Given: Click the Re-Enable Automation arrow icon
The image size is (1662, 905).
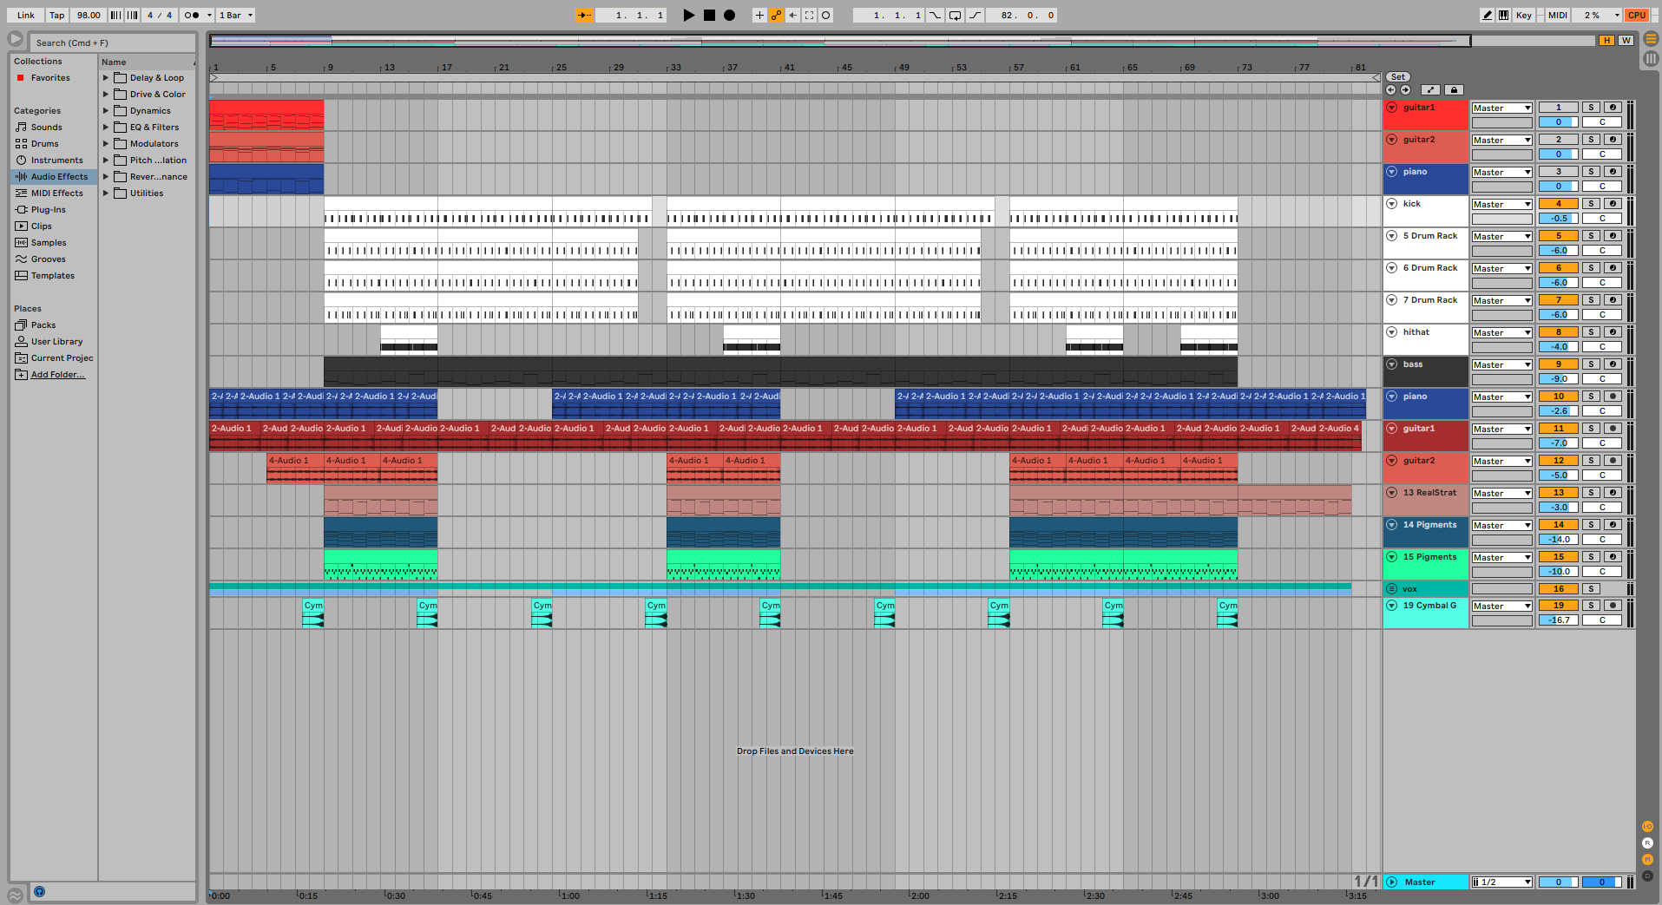Looking at the screenshot, I should tap(792, 15).
